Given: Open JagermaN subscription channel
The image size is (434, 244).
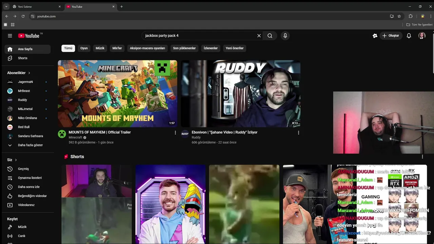Looking at the screenshot, I should [27, 82].
